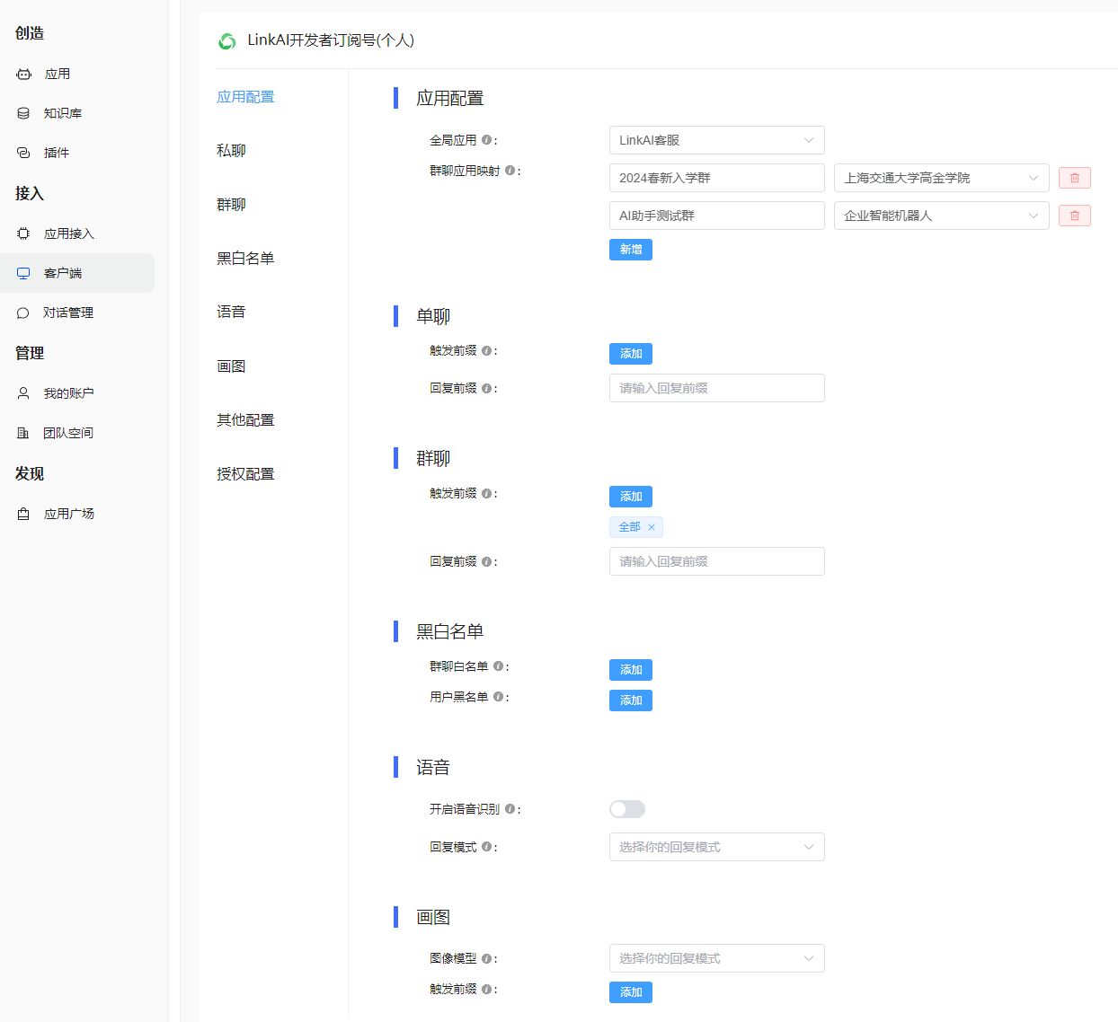Click the 对话管理 chat bubble icon
The width and height of the screenshot is (1118, 1022).
(23, 313)
